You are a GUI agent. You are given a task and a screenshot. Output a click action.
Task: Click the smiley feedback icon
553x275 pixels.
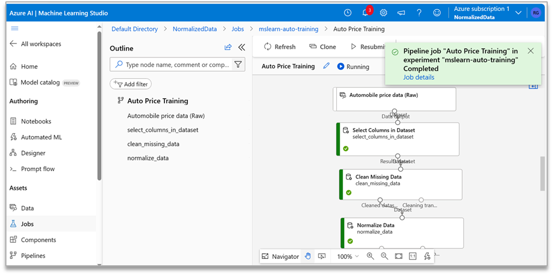(x=437, y=13)
